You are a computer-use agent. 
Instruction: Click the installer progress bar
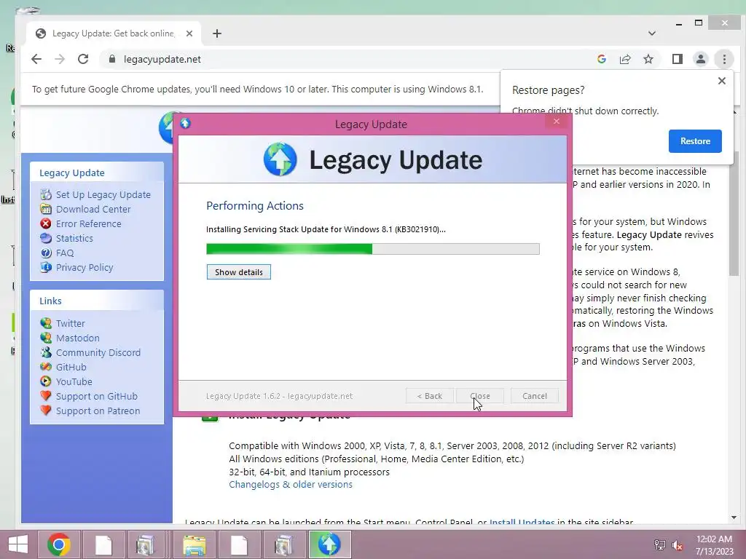click(373, 249)
